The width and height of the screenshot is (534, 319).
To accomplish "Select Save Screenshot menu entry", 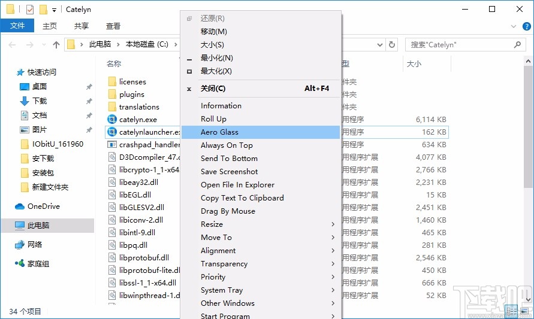I will tap(261, 171).
